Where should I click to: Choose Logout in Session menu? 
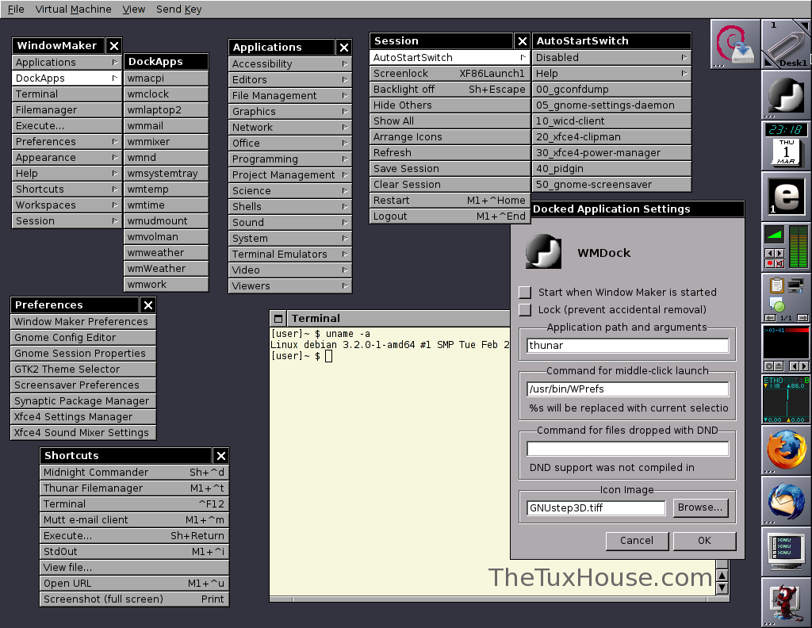pyautogui.click(x=450, y=216)
